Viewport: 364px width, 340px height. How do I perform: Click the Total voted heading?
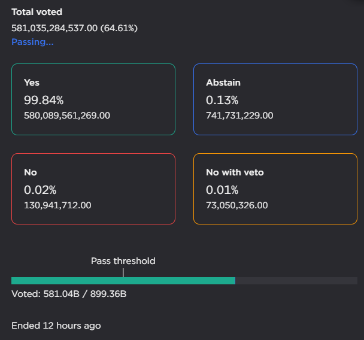coord(37,12)
